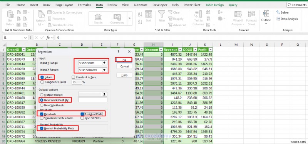Expand the Name Box dropdown
Viewport: 308px width, 144px height.
click(25, 38)
